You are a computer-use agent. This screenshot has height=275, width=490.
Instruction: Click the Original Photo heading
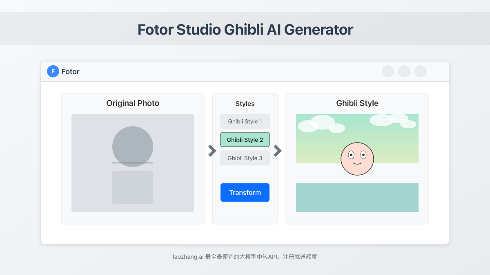click(x=133, y=103)
